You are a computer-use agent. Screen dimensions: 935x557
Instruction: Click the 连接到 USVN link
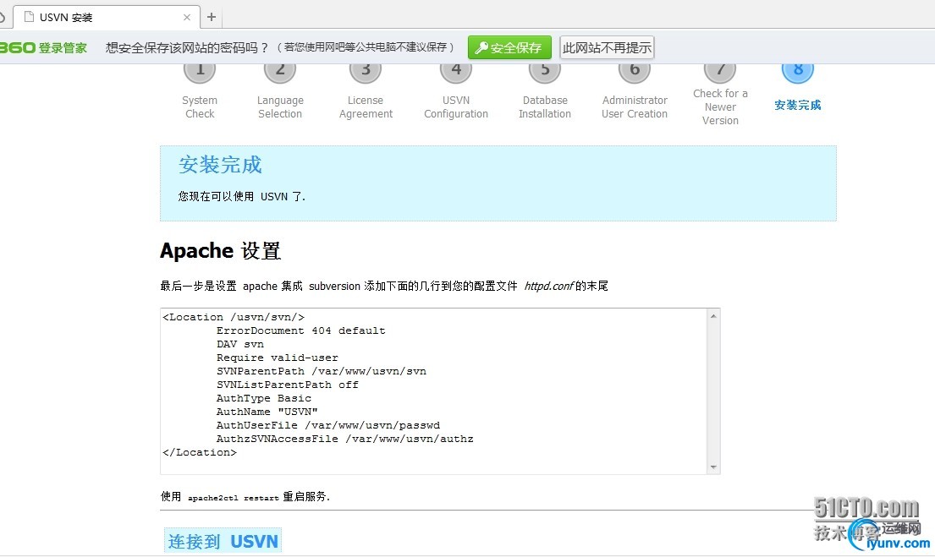(x=223, y=541)
